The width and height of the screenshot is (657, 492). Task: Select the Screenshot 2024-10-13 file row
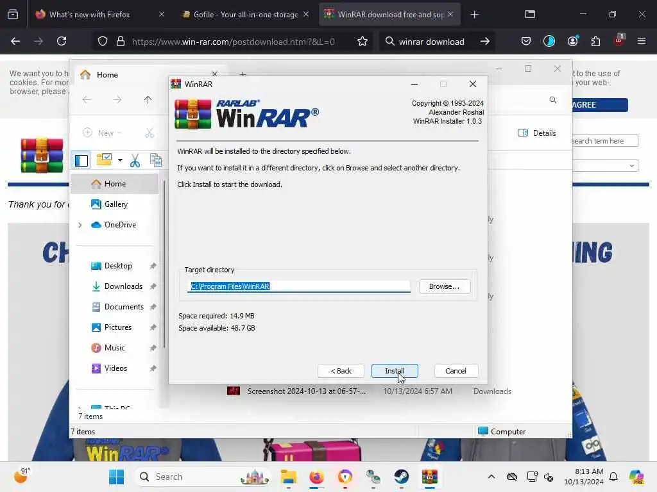coord(369,391)
